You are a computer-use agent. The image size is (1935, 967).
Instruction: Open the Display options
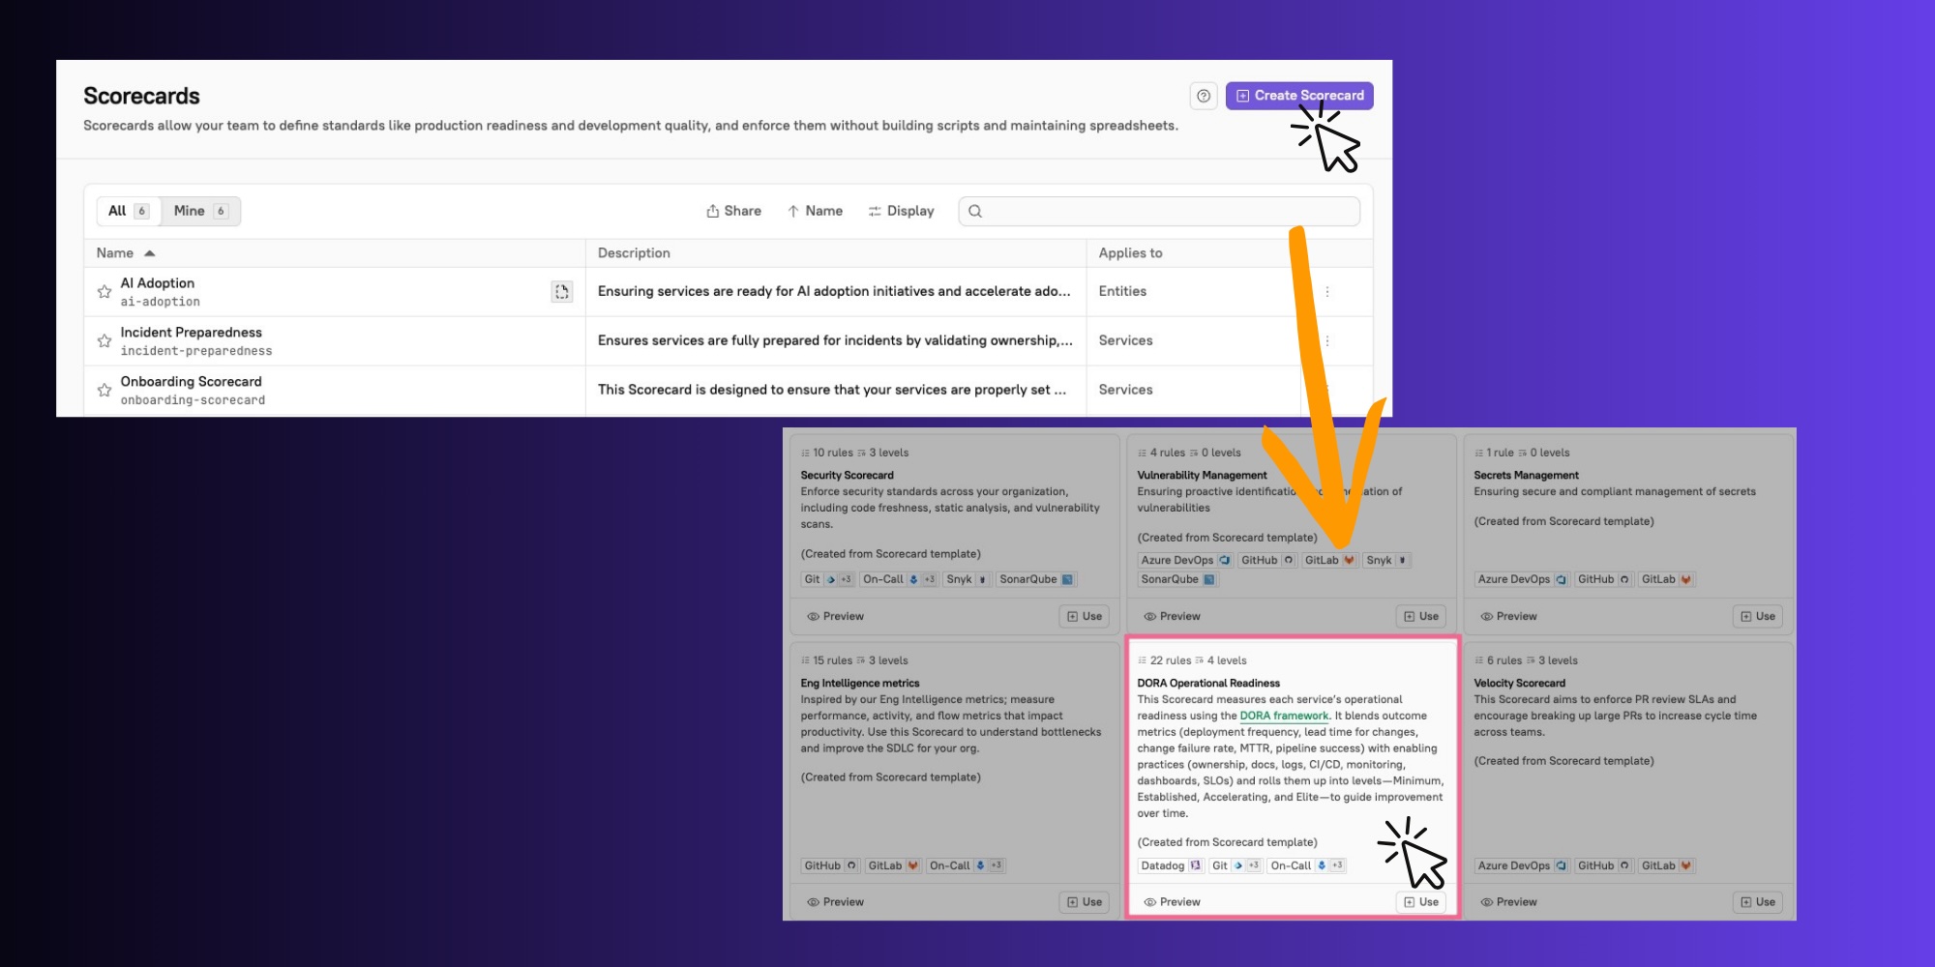coord(901,211)
